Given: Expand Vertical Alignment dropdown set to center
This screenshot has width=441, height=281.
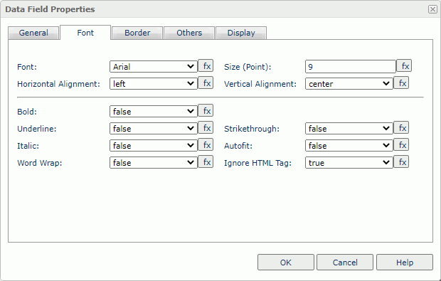Looking at the screenshot, I should coord(349,83).
